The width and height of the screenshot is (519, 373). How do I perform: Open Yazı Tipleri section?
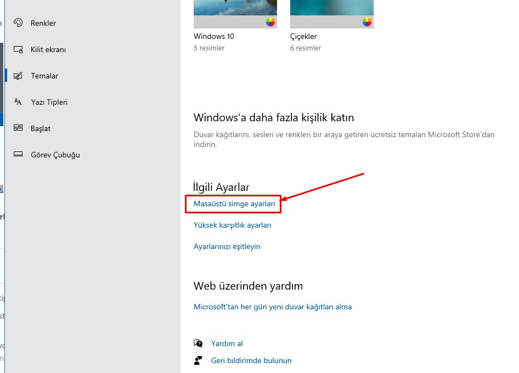(49, 102)
